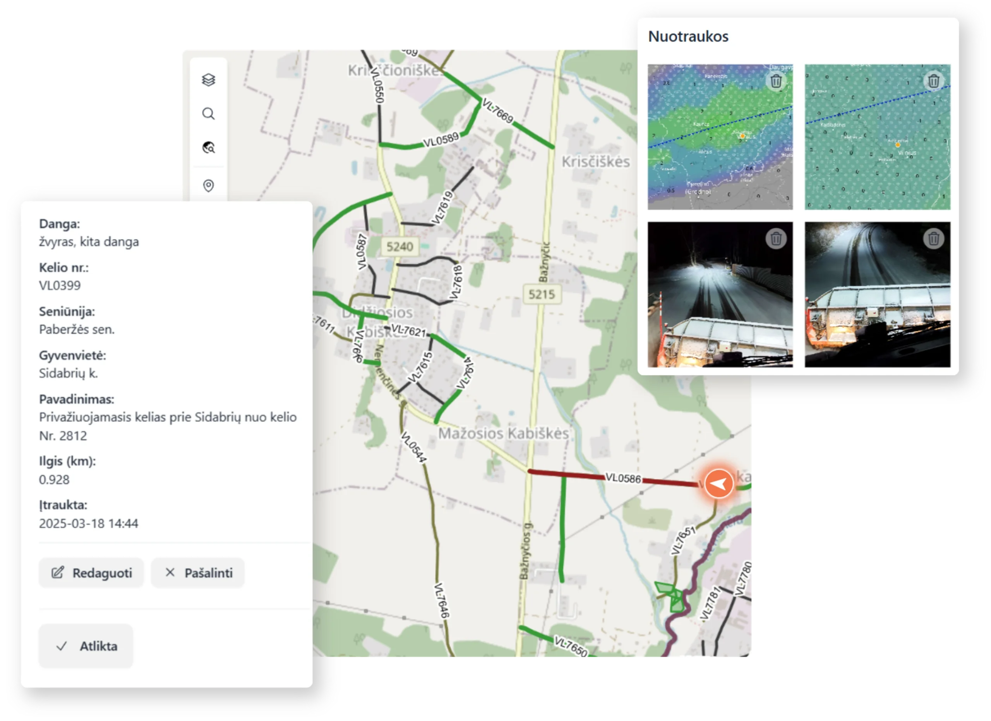
Task: Click the Nuotraukos panel heading
Action: tap(688, 36)
